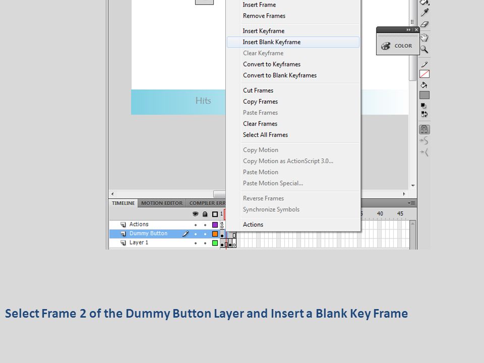Choose Insert Keyframe from context menu
Image resolution: width=484 pixels, height=363 pixels.
[293, 31]
